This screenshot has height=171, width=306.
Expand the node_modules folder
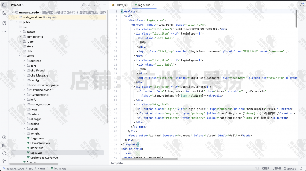[16, 17]
